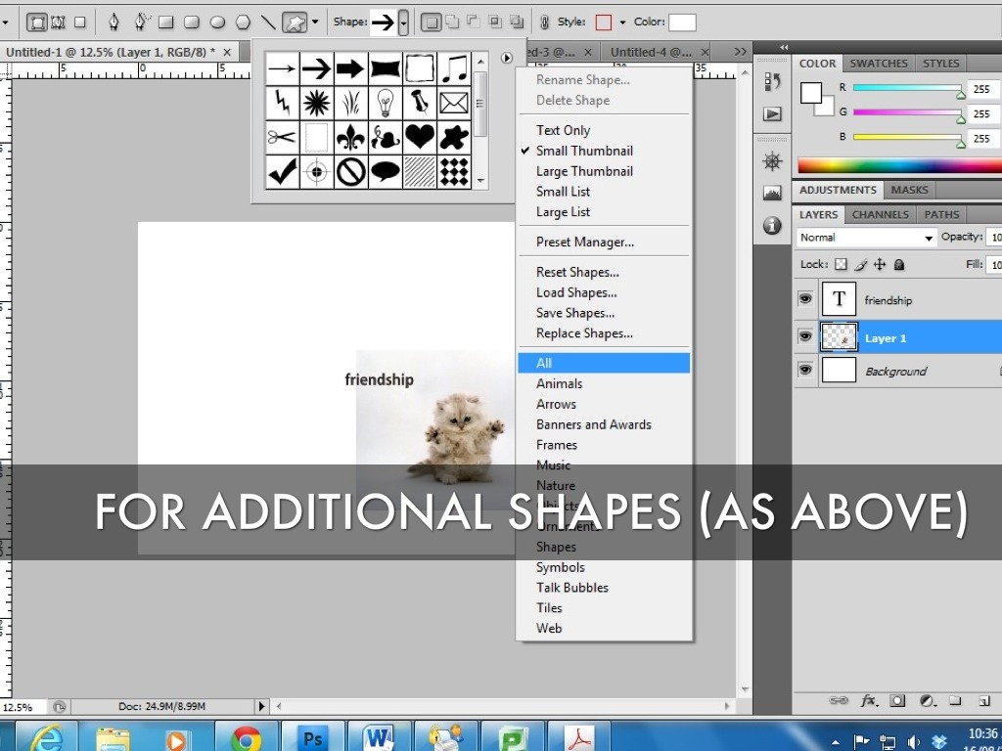Select the light bulb custom shape
Screen dimensions: 1002x751
pyautogui.click(x=386, y=102)
